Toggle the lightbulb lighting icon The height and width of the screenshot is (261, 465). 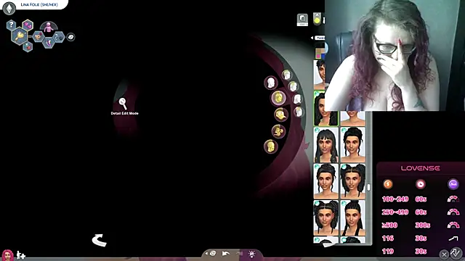pyautogui.click(x=252, y=254)
